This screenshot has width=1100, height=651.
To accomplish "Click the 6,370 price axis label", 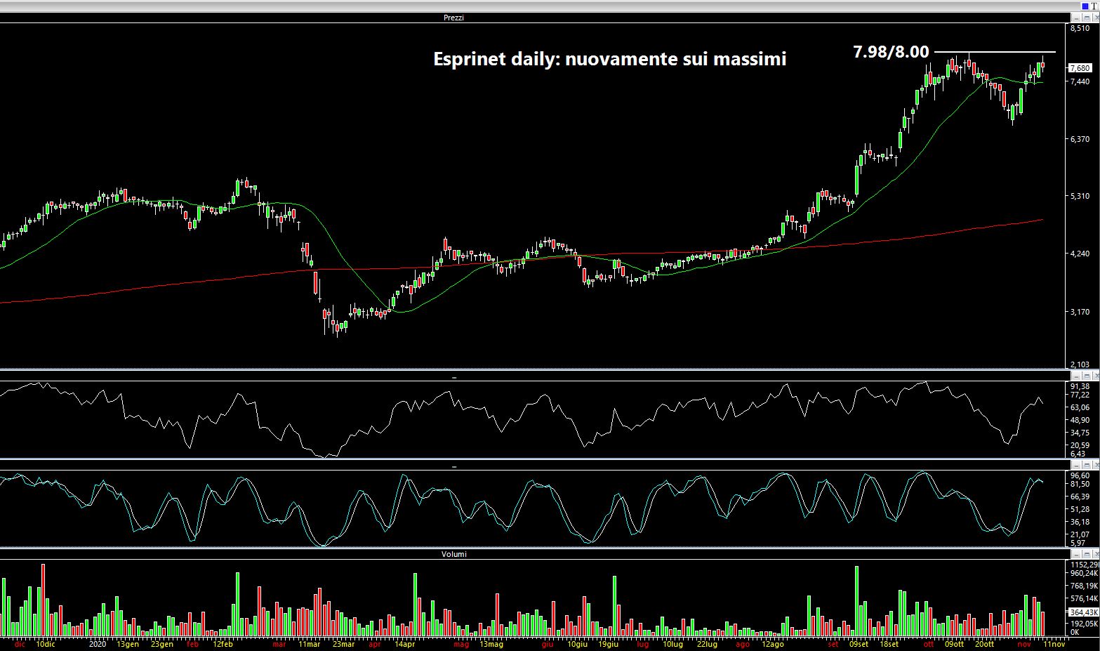I will (x=1080, y=139).
